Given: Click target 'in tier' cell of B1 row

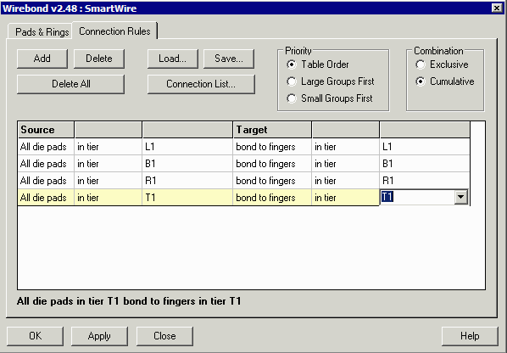Looking at the screenshot, I should pos(345,164).
